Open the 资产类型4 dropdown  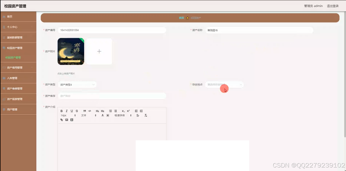(77, 84)
